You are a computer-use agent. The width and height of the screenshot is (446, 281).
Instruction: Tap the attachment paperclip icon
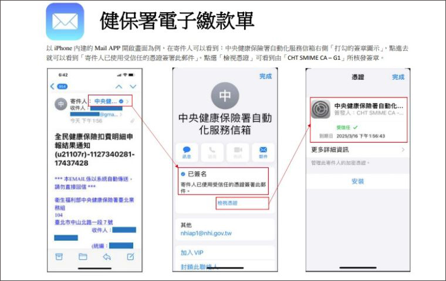[132, 121]
